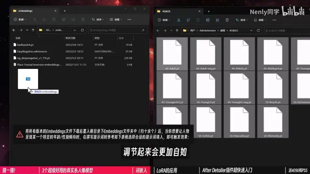This screenshot has width=310, height=174.
Task: Open the Sort (排序) dropdown in embeddings window
Action: [98, 20]
